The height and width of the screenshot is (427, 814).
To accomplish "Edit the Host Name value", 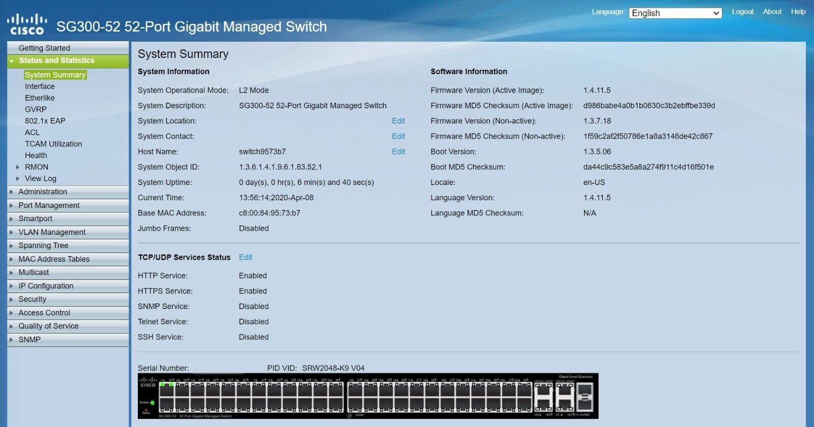I will point(398,151).
